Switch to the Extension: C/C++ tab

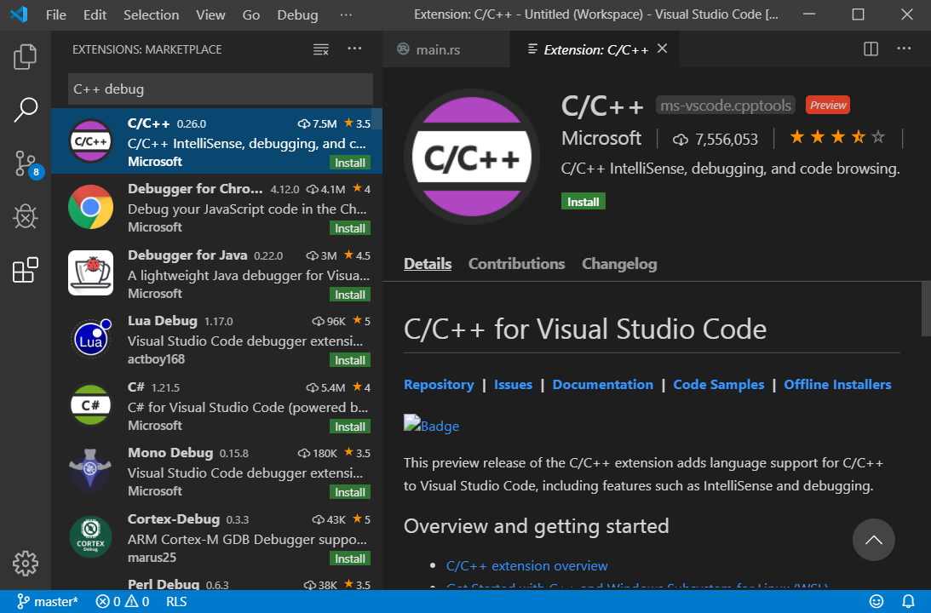(595, 49)
